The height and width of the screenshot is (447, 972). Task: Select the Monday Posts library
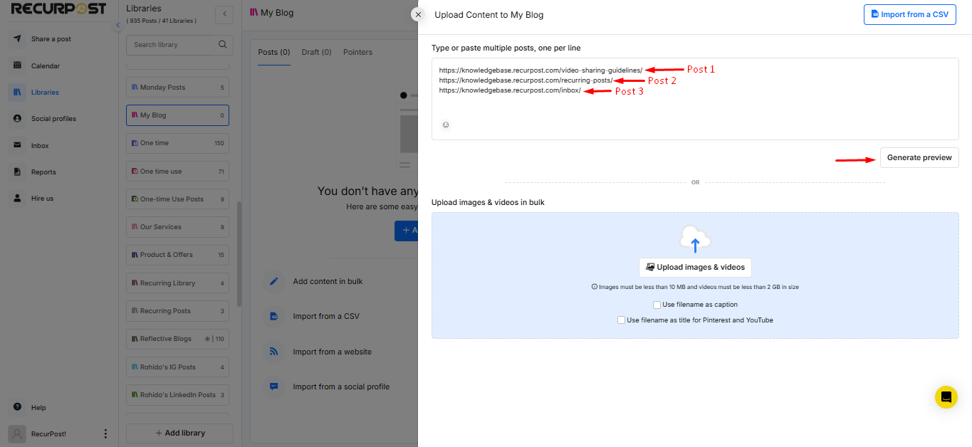pyautogui.click(x=177, y=88)
